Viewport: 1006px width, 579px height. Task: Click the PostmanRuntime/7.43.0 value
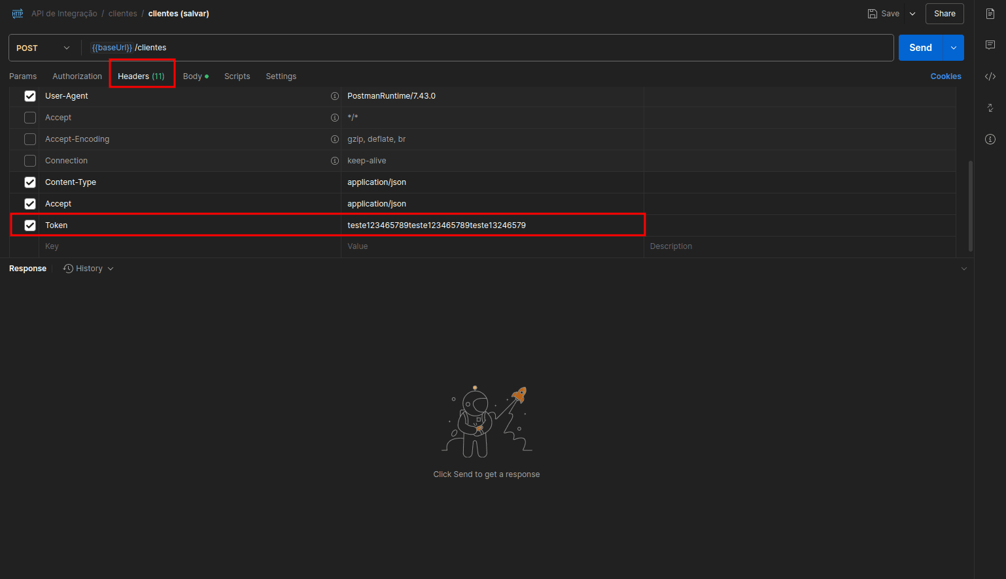(x=493, y=96)
